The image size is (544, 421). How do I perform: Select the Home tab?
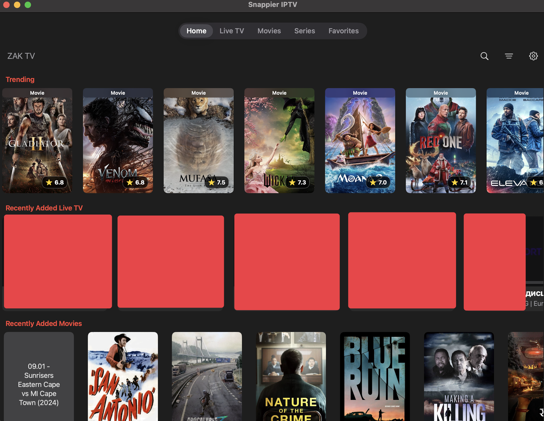click(196, 31)
